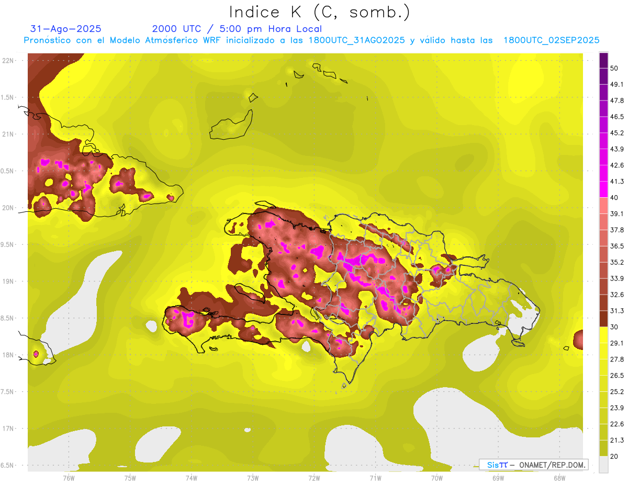Click the "19N" latitude label
The image size is (628, 485).
pyautogui.click(x=9, y=281)
